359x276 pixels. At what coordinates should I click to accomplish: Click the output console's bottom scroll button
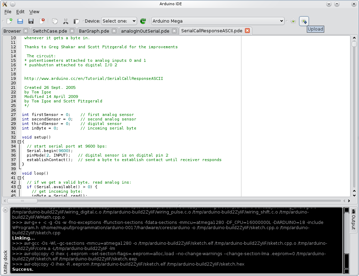coord(346,271)
